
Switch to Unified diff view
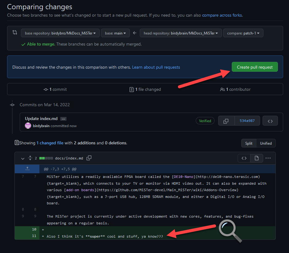(x=266, y=143)
